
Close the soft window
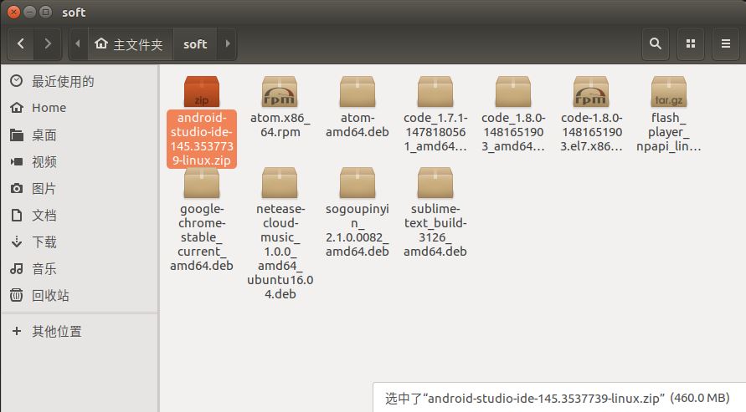tap(13, 12)
